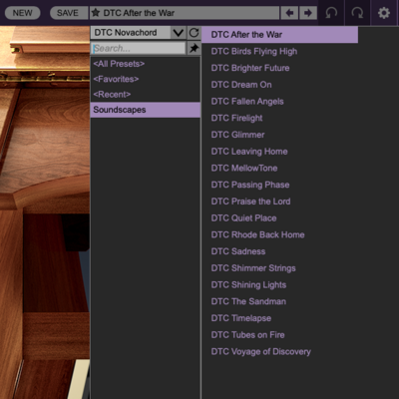Toggle the favorite star on current preset
The image size is (399, 399).
coord(96,13)
